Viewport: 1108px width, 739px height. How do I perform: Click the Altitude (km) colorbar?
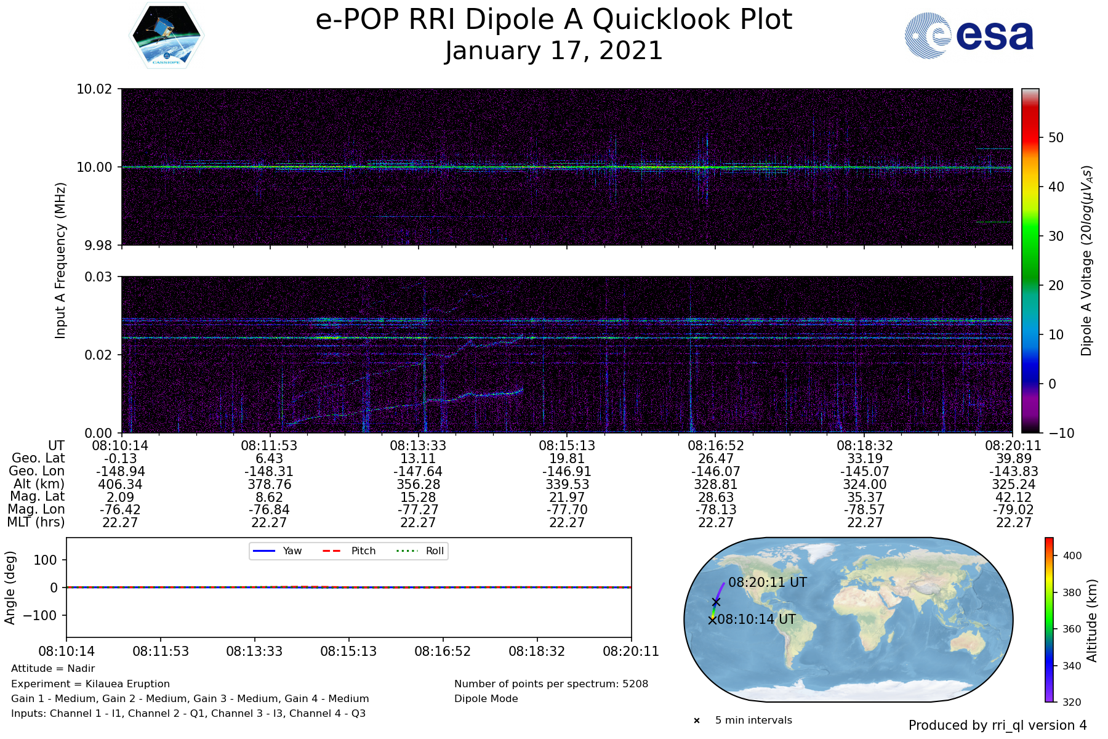(1049, 620)
